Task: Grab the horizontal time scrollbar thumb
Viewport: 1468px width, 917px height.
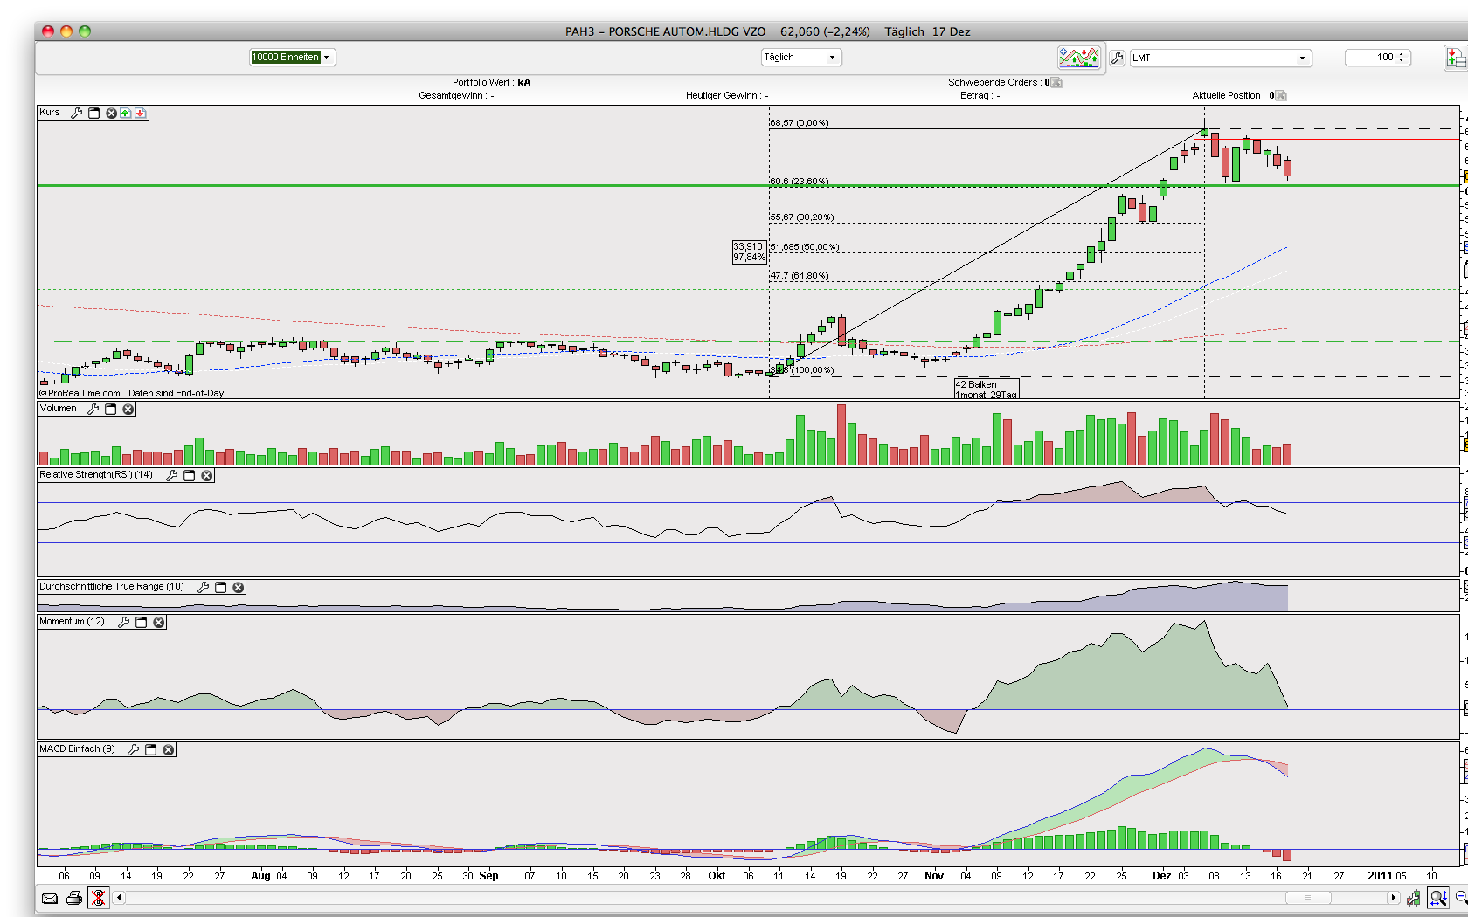Action: pos(1308,898)
